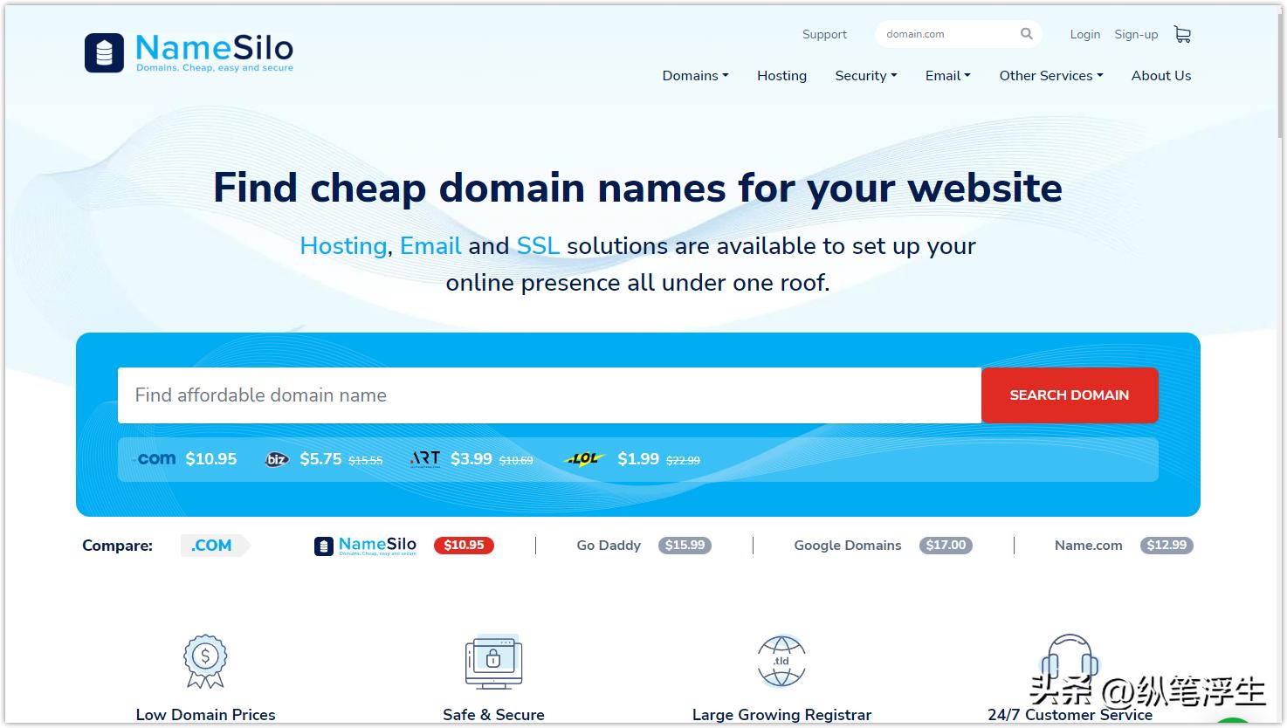Click the Low Domain Prices ribbon icon
1287x728 pixels.
coord(205,662)
